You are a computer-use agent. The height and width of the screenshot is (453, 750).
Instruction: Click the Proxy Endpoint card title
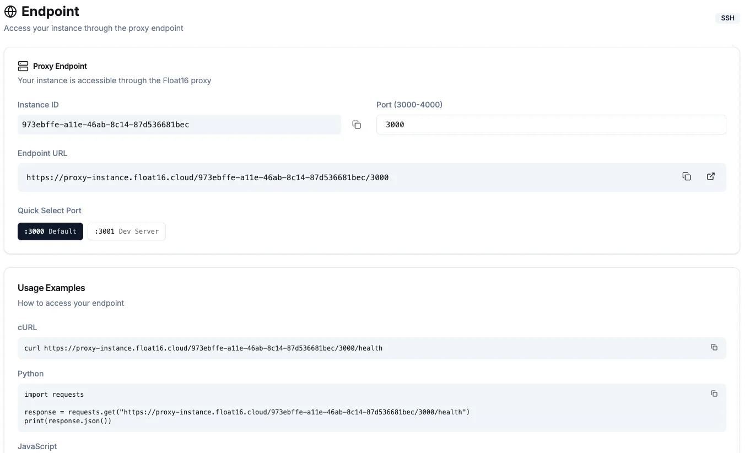[60, 66]
